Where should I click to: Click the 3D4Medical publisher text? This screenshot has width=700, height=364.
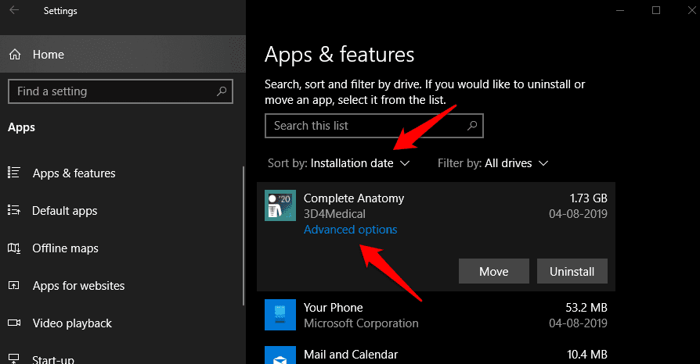pos(334,214)
